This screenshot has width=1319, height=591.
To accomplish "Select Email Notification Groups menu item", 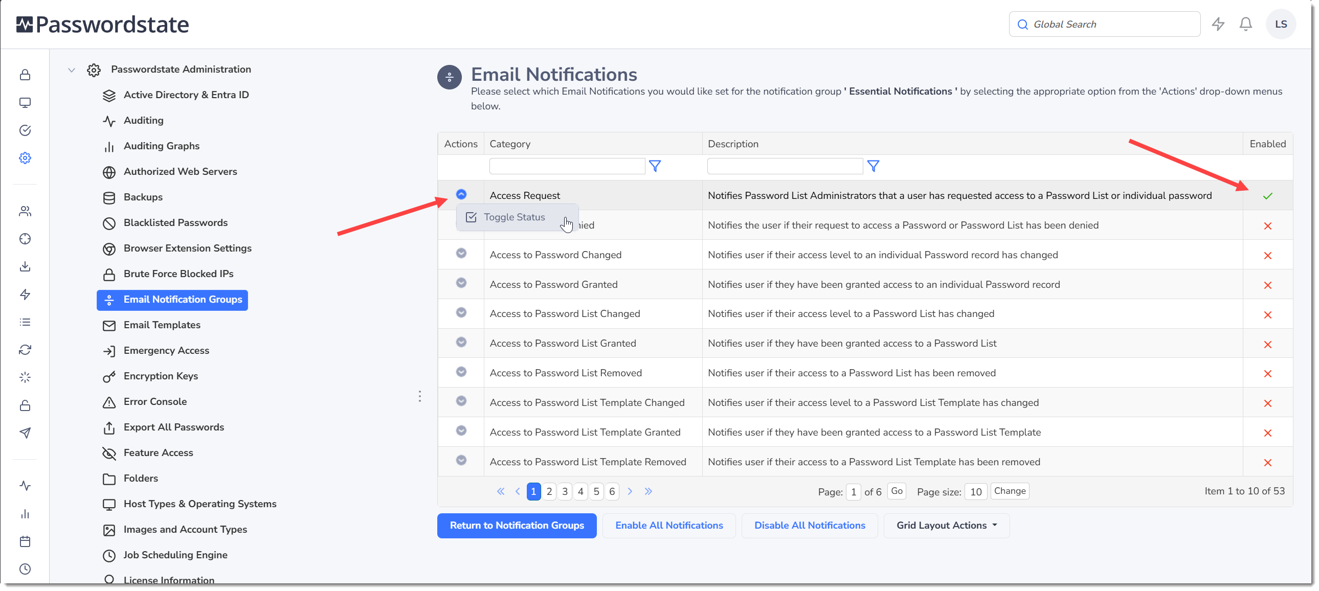I will point(172,300).
